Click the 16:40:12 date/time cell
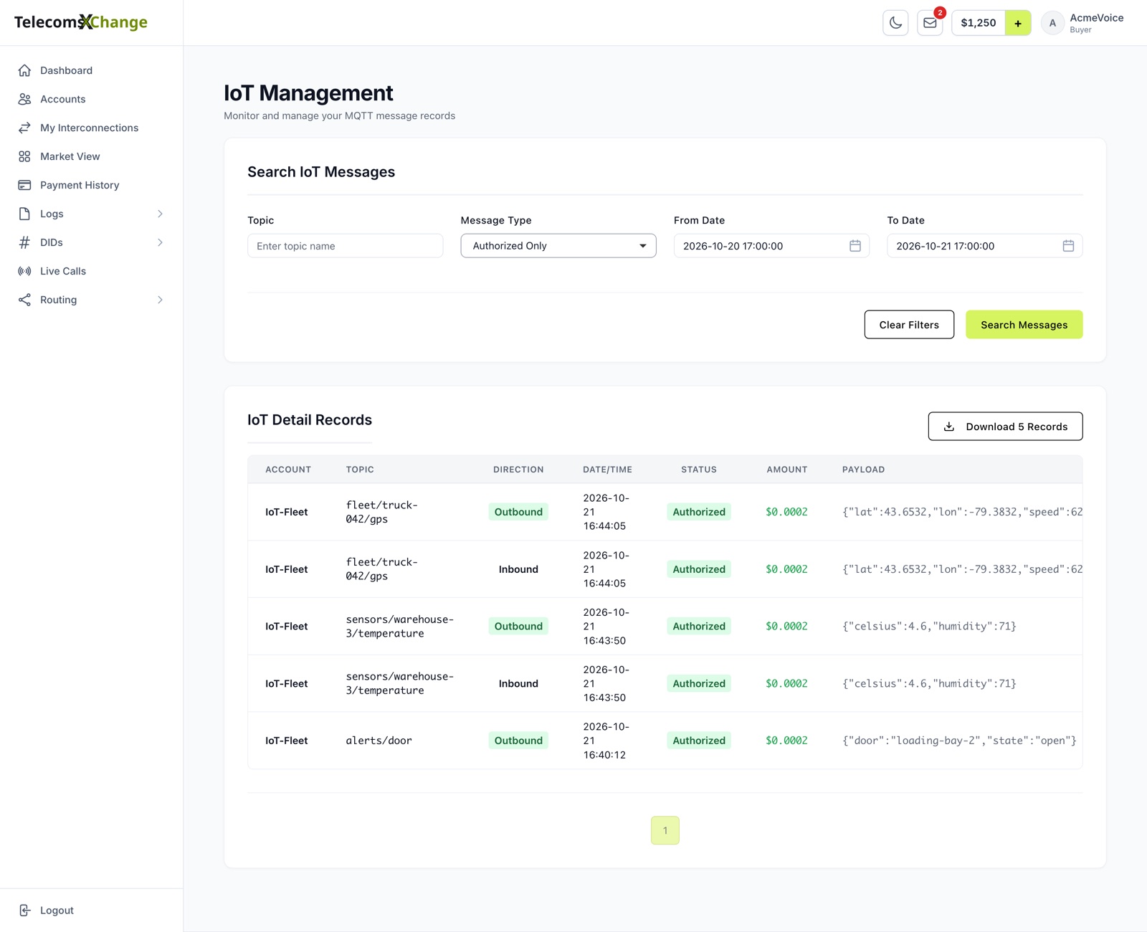This screenshot has width=1147, height=932. point(606,741)
